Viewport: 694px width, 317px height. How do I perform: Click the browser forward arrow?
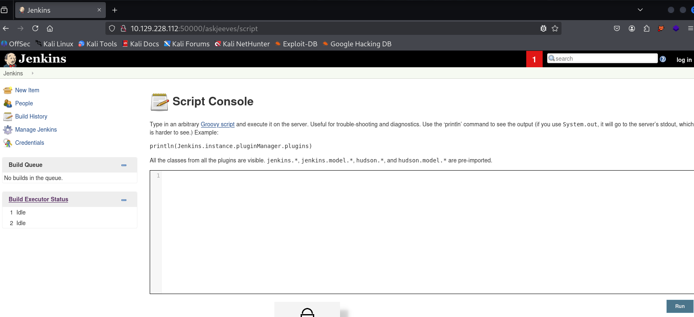(21, 28)
